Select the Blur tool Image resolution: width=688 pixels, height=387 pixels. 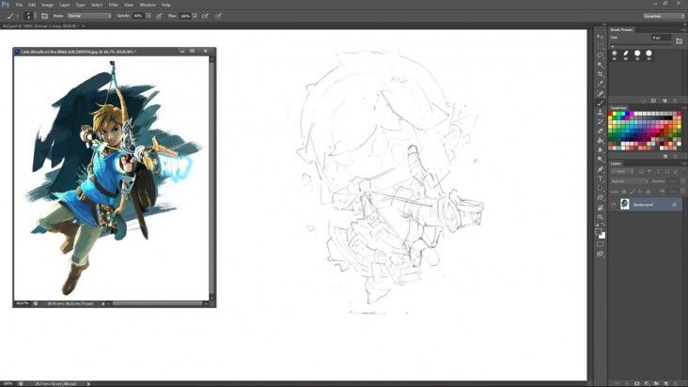601,150
